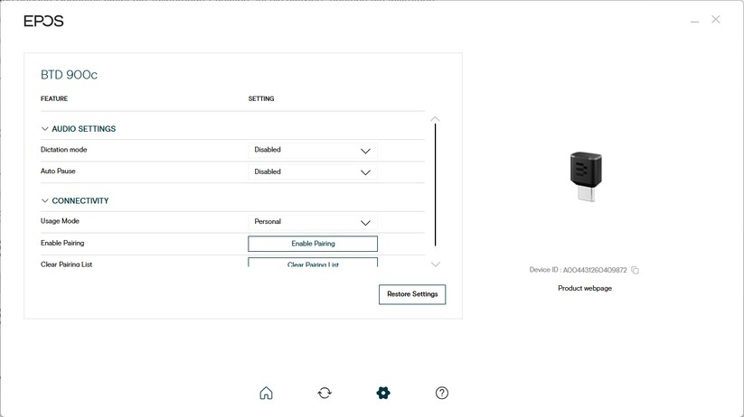
Task: Open the Auto Pause dropdown
Action: click(x=313, y=172)
